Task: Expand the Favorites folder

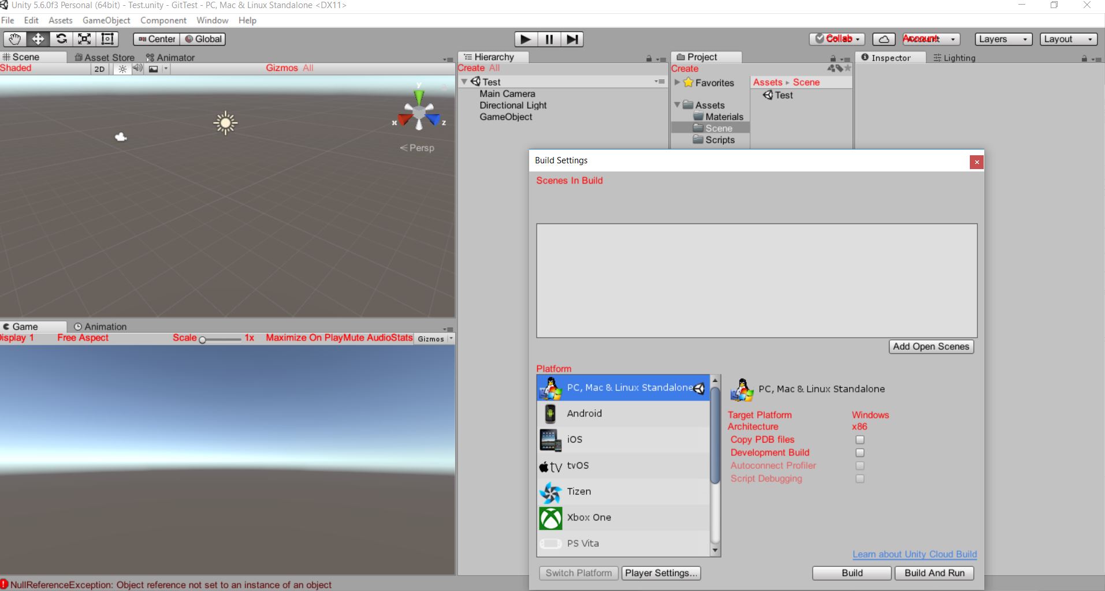Action: (x=677, y=83)
